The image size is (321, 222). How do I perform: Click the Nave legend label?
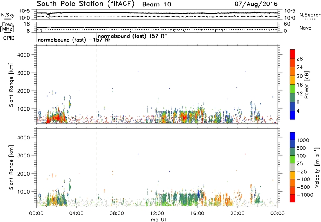pyautogui.click(x=305, y=28)
